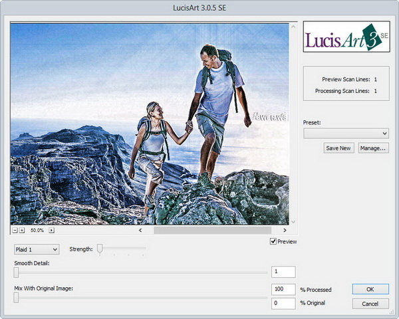
Task: Click the Save New preset button
Action: click(338, 148)
